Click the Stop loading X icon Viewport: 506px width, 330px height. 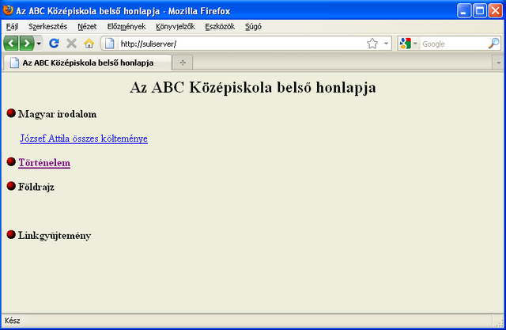pyautogui.click(x=72, y=44)
